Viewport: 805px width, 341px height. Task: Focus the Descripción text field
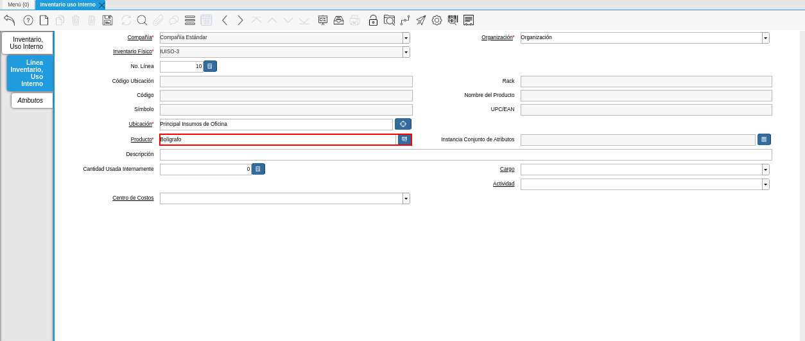[x=466, y=155]
